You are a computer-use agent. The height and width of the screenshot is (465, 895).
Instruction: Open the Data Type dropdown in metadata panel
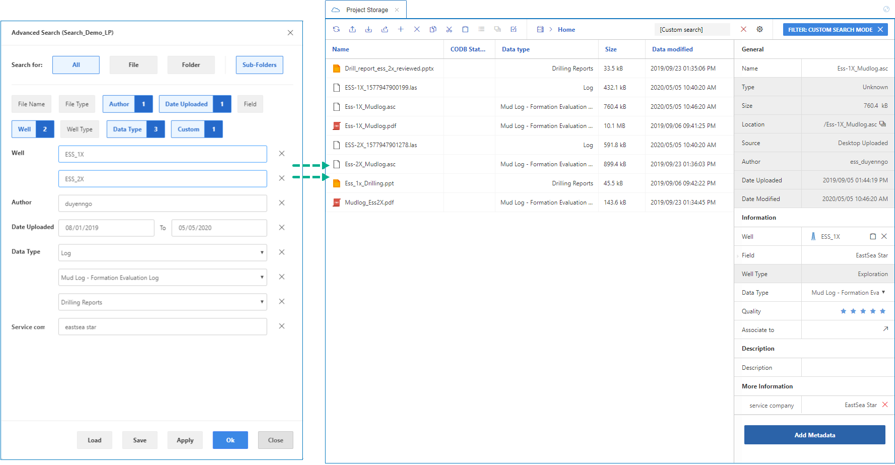tap(848, 293)
